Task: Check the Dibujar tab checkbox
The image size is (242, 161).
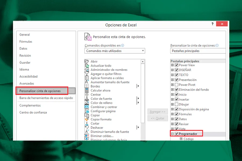Action: coord(177,104)
